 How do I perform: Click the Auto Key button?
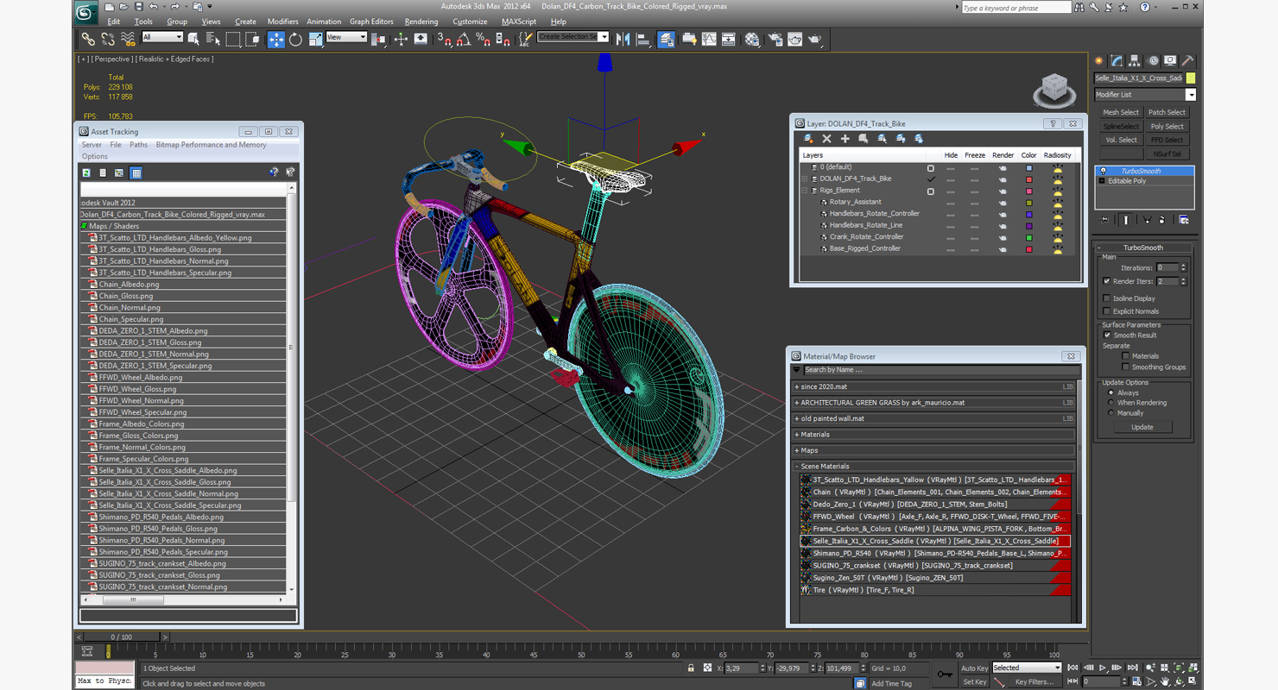pyautogui.click(x=974, y=668)
